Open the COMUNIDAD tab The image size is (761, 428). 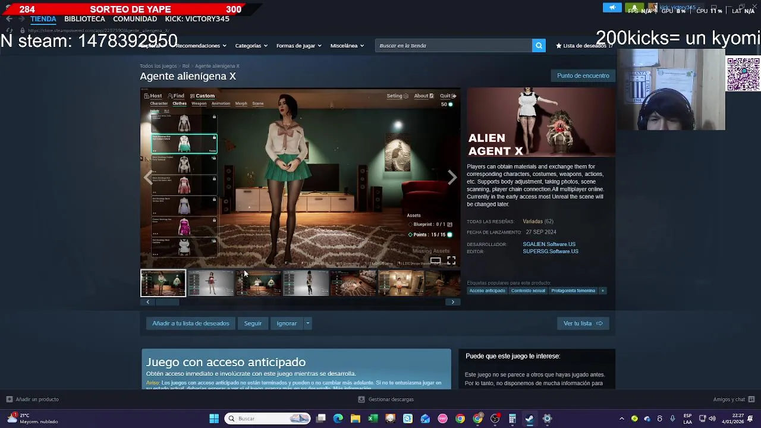(x=135, y=19)
